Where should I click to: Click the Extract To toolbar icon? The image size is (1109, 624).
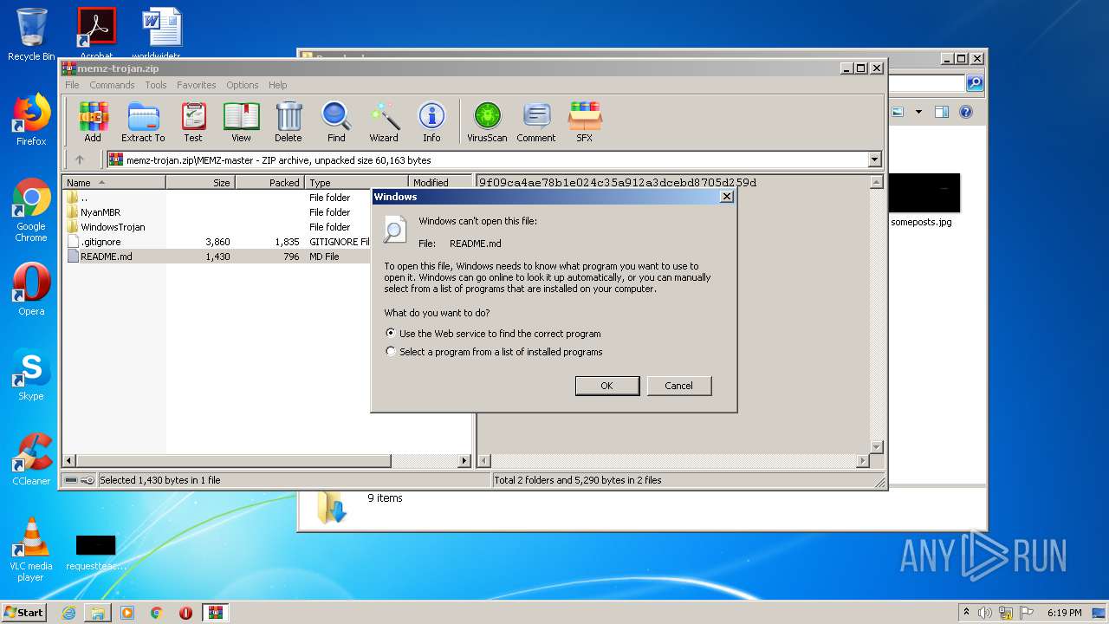(143, 122)
